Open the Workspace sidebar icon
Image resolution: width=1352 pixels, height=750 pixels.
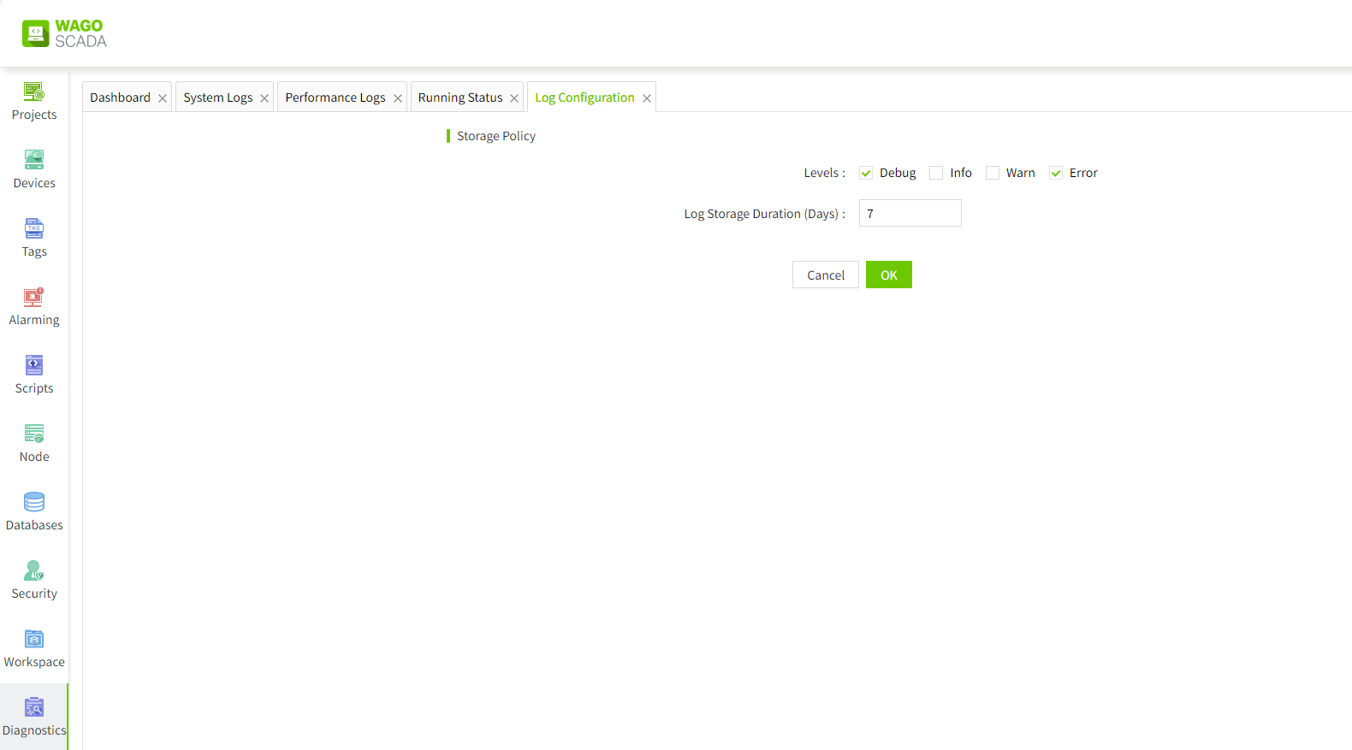34,639
